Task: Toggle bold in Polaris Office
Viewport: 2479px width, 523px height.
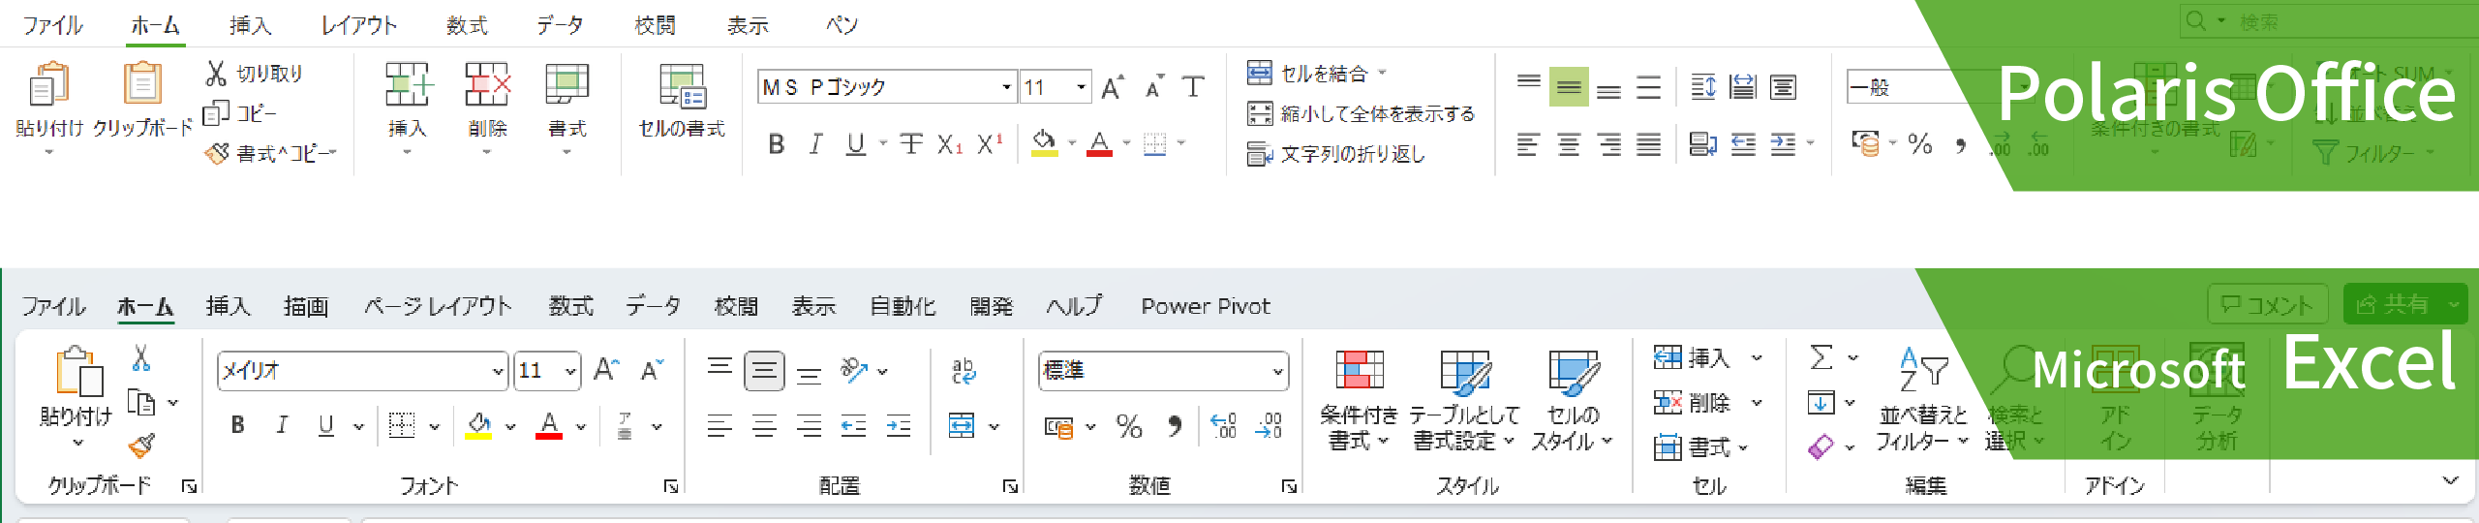Action: point(776,144)
